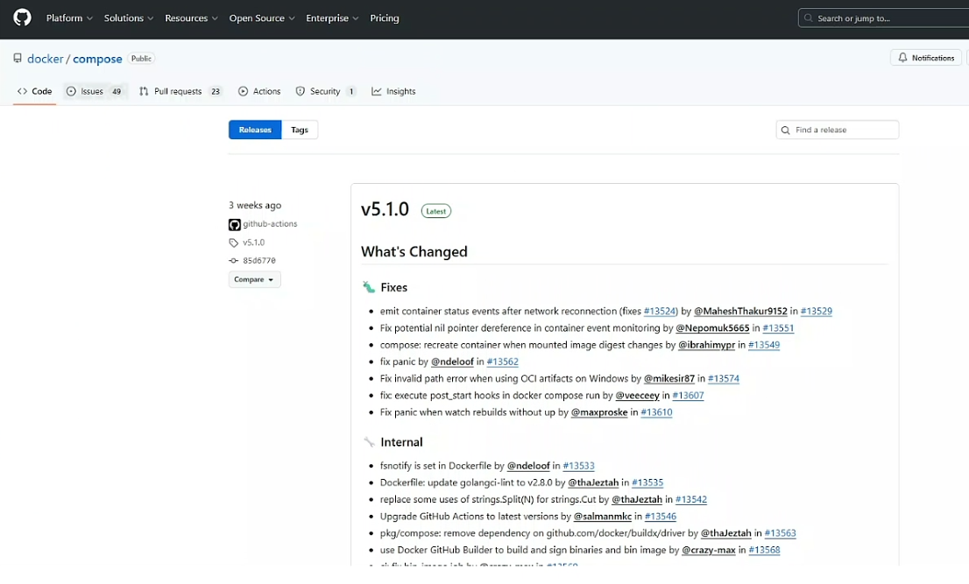Select the Releases button
This screenshot has height=584, width=969.
[255, 130]
